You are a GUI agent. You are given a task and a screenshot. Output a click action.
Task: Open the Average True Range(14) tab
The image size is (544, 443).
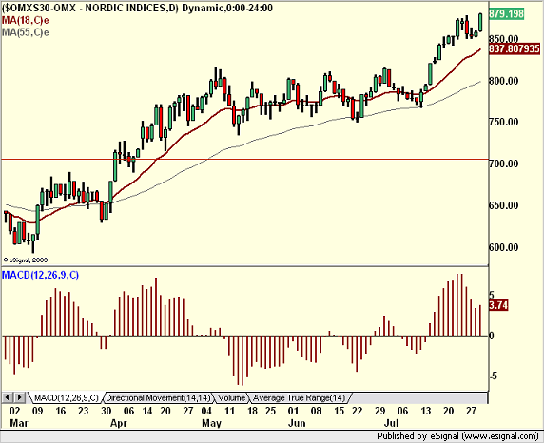(299, 398)
